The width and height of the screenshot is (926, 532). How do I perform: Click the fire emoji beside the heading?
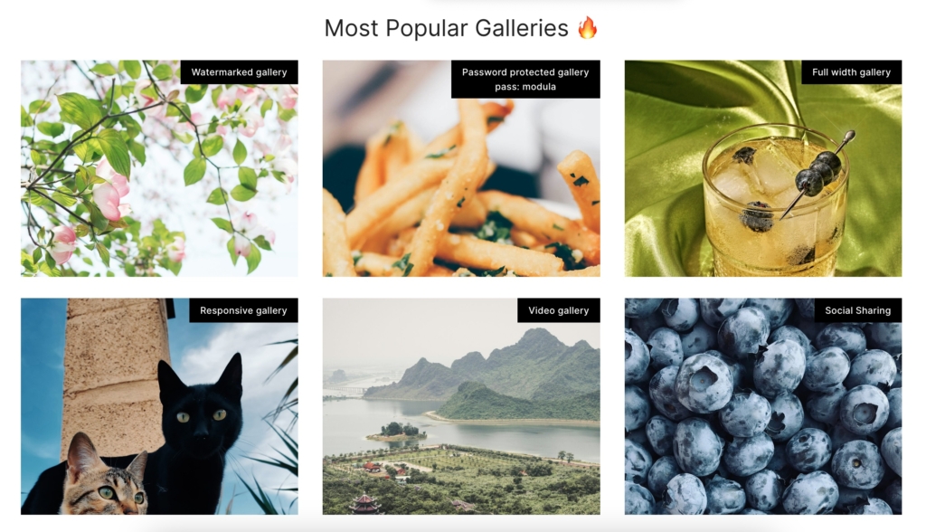click(588, 28)
